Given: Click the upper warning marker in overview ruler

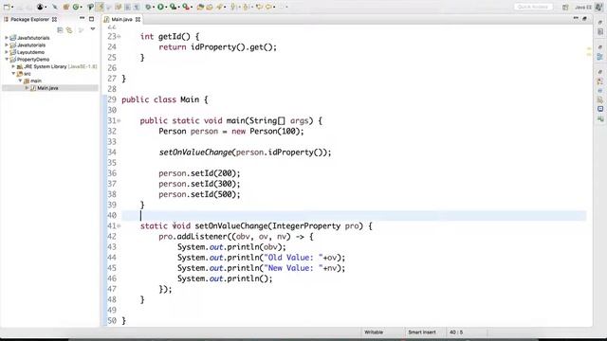Looking at the screenshot, I should (589, 48).
